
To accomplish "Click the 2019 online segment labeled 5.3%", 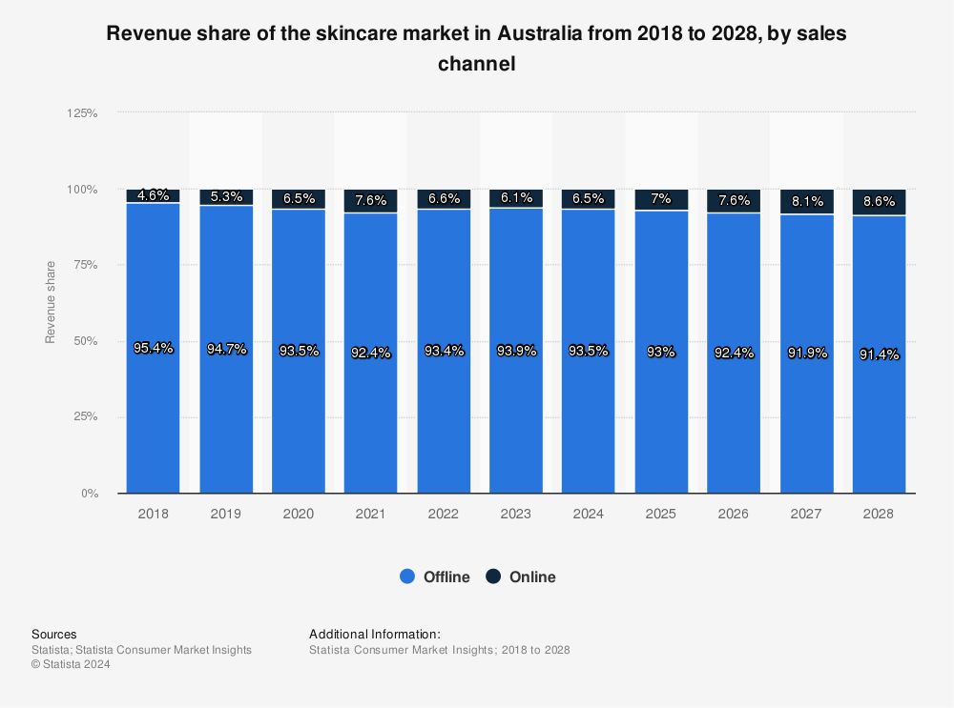I will coord(226,197).
